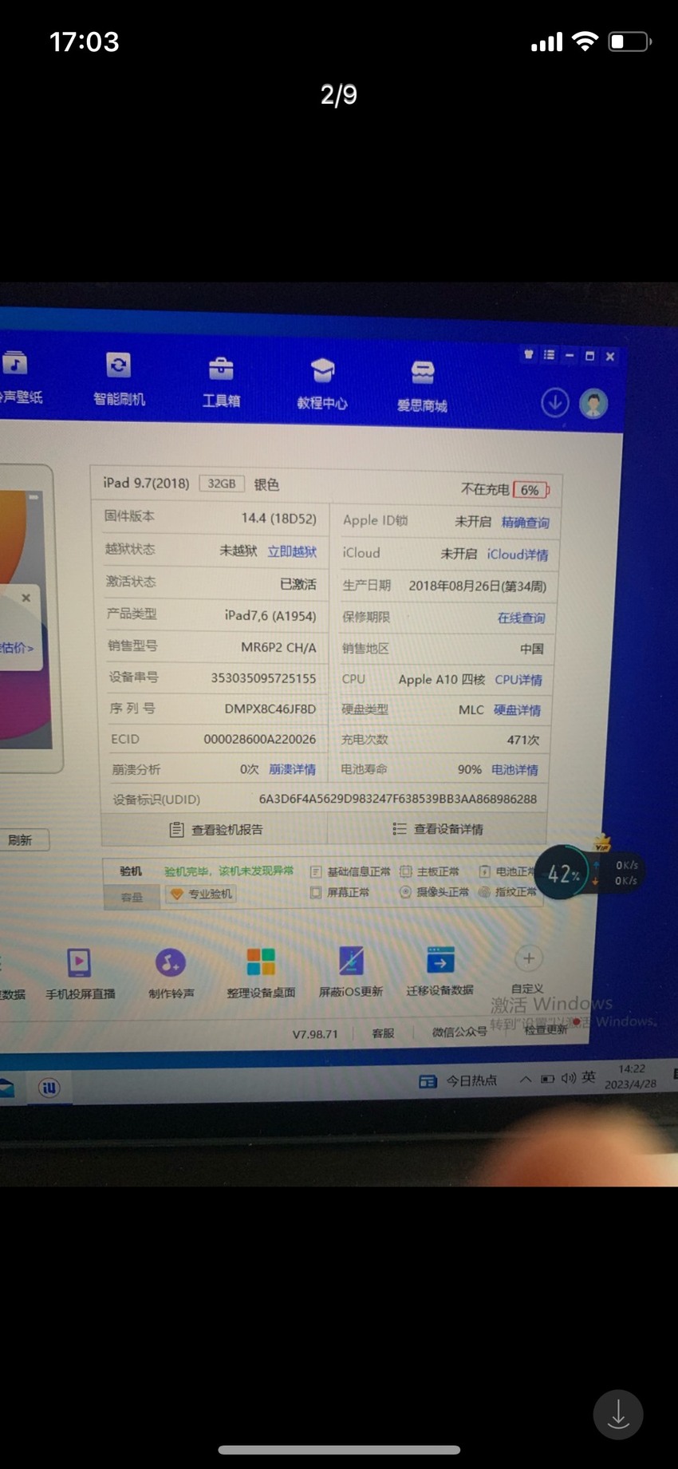Open the download manager arrow icon
The width and height of the screenshot is (678, 1469).
coord(555,403)
